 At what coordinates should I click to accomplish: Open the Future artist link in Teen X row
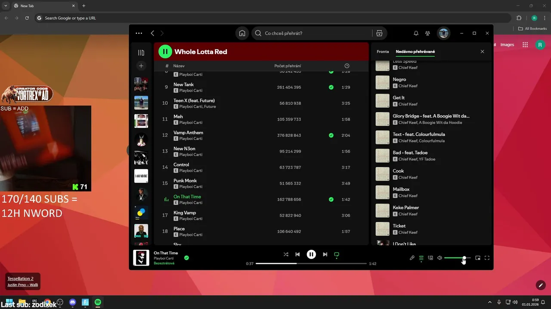pyautogui.click(x=210, y=106)
